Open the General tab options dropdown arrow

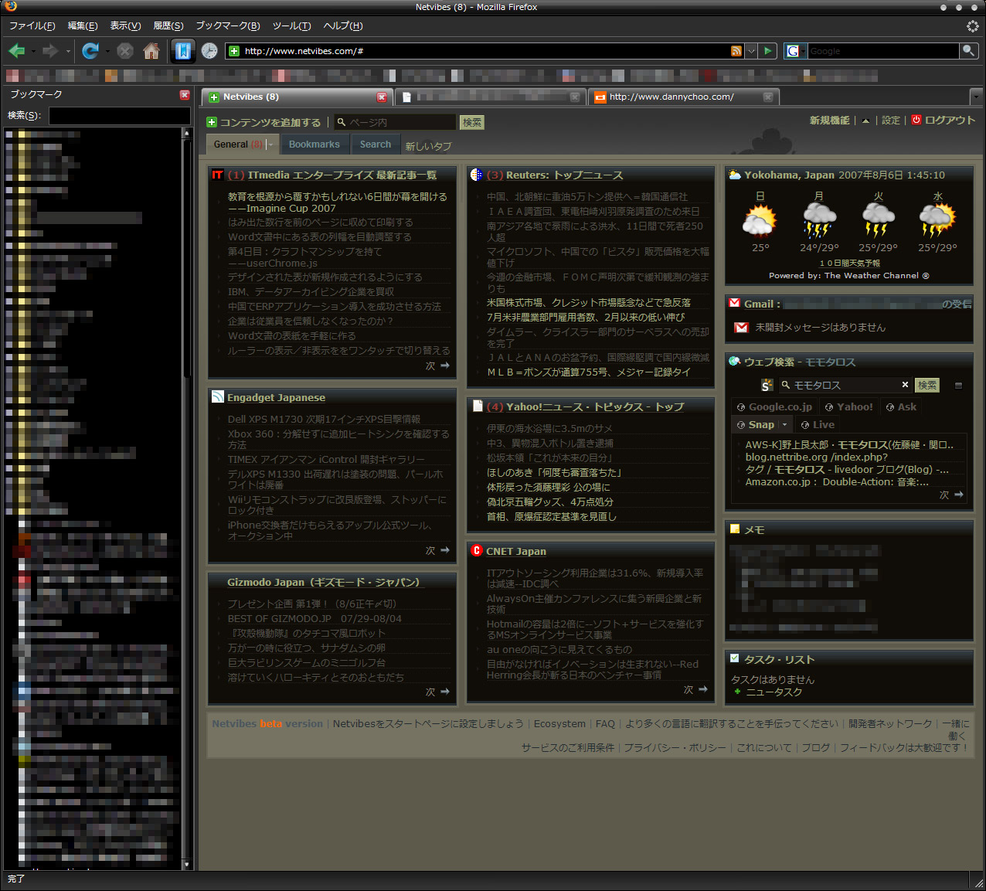pos(270,145)
